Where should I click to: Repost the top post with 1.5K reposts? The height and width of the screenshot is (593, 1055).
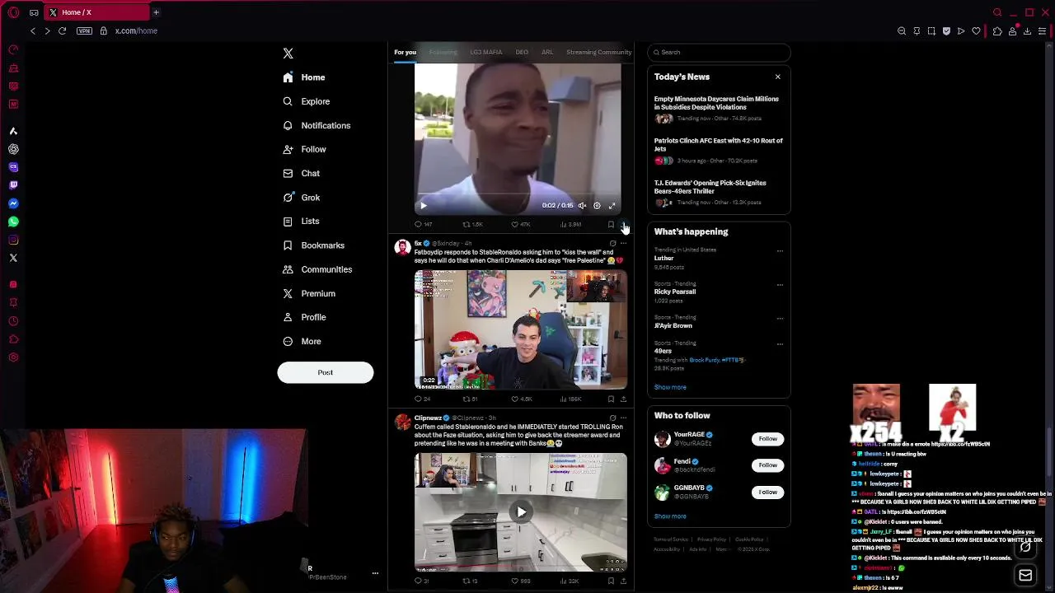(472, 224)
